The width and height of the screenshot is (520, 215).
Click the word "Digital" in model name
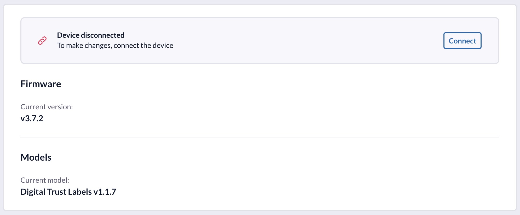point(32,192)
